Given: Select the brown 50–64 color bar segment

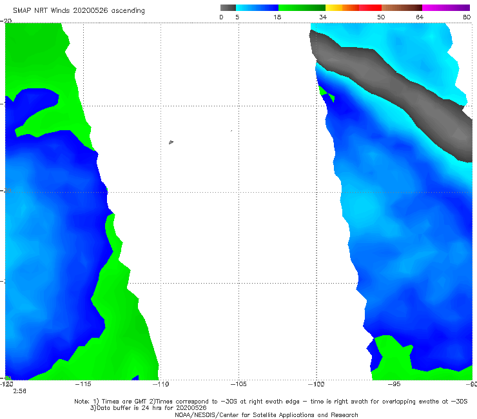Looking at the screenshot, I should (402, 8).
